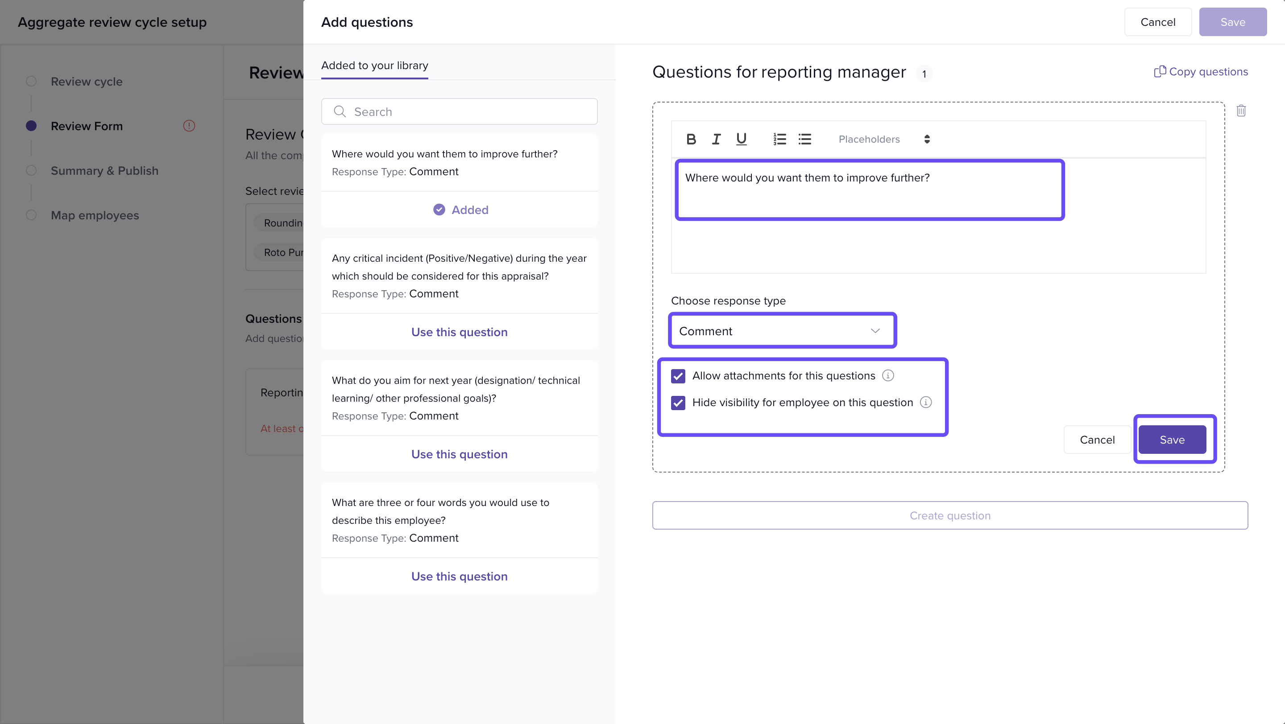The height and width of the screenshot is (724, 1285).
Task: Delete the question with the trash icon
Action: [x=1241, y=111]
